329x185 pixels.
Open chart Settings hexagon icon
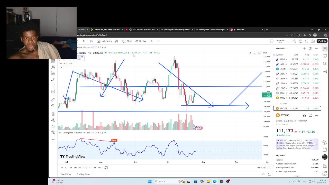pyautogui.click(x=300, y=41)
